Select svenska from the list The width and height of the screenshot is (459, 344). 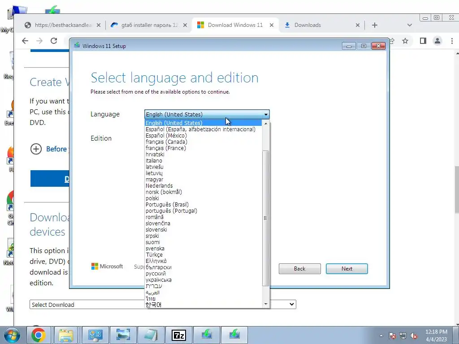click(203, 249)
